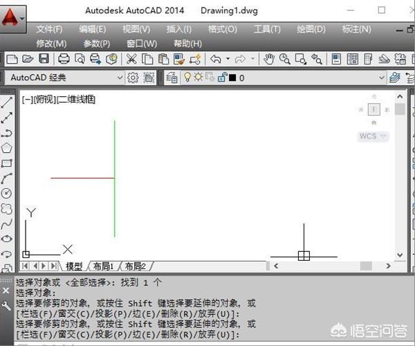Undo the last action arrow
Screen dimensions: 415x346
[216, 59]
